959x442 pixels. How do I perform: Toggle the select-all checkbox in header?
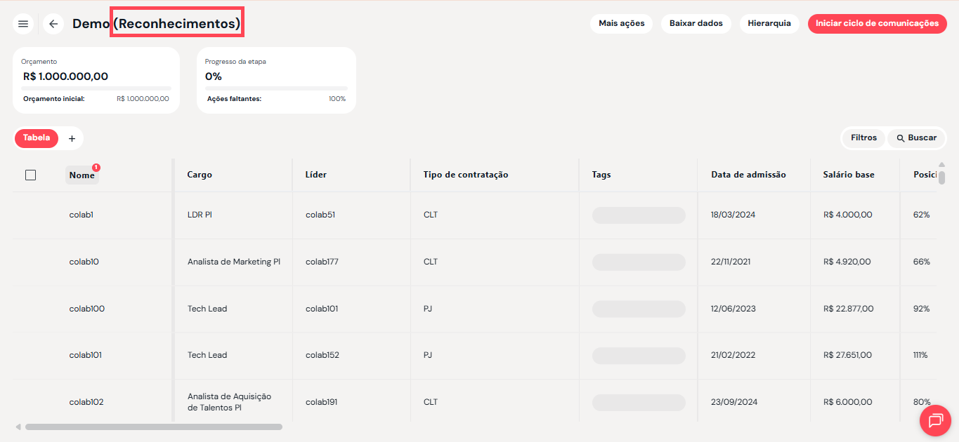tap(30, 175)
